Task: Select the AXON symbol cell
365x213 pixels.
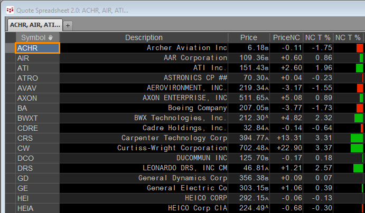Action: point(38,98)
